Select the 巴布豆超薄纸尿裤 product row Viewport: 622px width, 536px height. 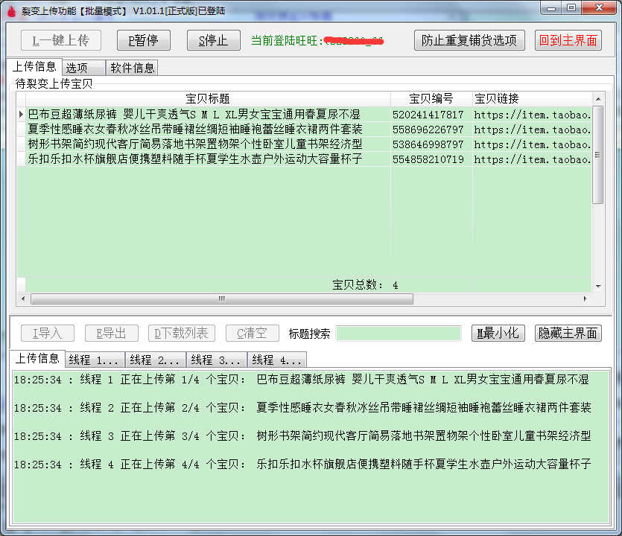pos(194,115)
